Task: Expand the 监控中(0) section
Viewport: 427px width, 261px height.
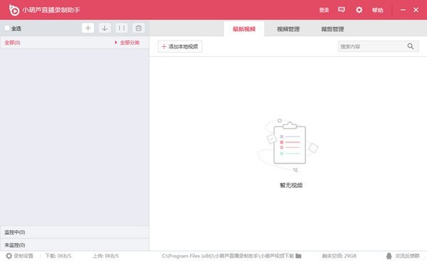Action: [75, 232]
